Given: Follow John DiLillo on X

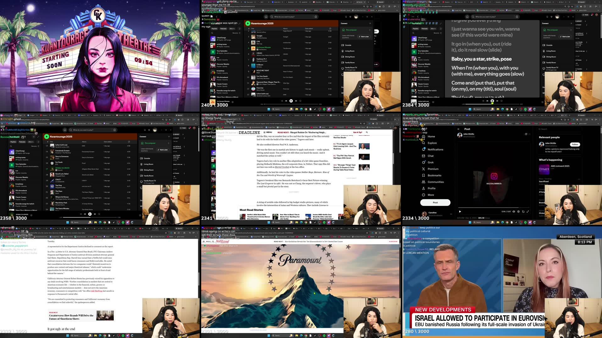Looking at the screenshot, I should [x=575, y=144].
